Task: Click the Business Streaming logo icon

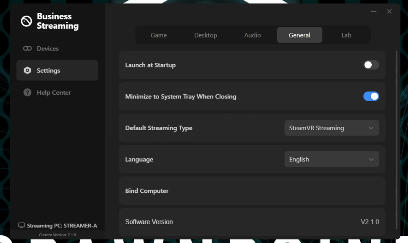Action: (27, 21)
